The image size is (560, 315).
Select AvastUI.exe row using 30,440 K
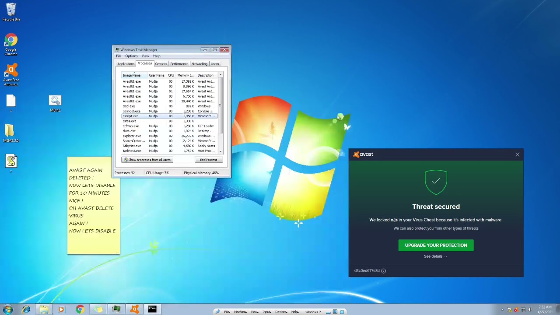point(169,101)
